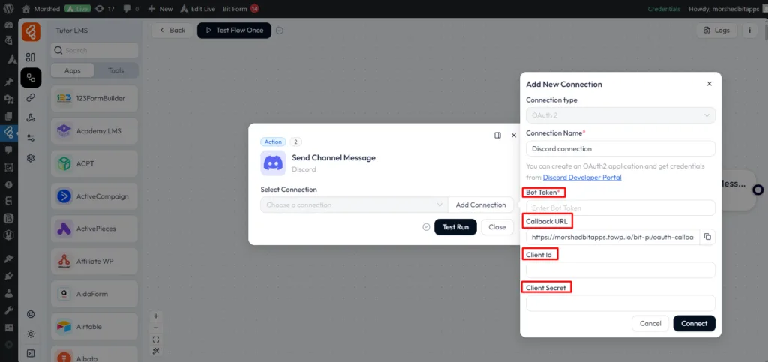Select Airtable app
This screenshot has width=768, height=362.
94,326
